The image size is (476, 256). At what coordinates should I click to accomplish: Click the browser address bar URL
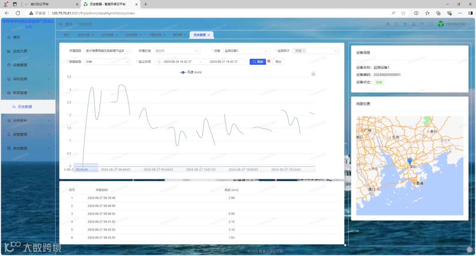pos(93,13)
